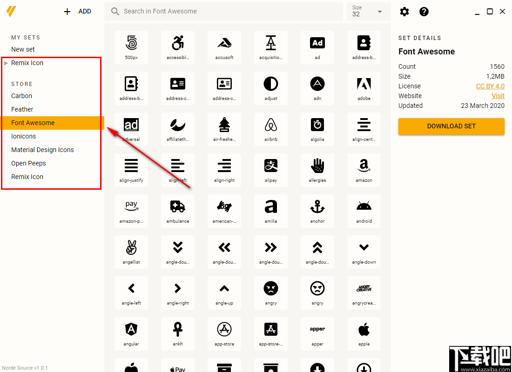
Task: Expand the Remix Icon set under My Sets
Action: coord(6,63)
